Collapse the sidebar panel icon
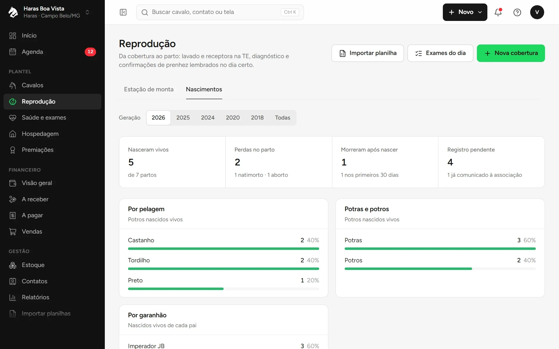The image size is (559, 349). click(x=123, y=12)
